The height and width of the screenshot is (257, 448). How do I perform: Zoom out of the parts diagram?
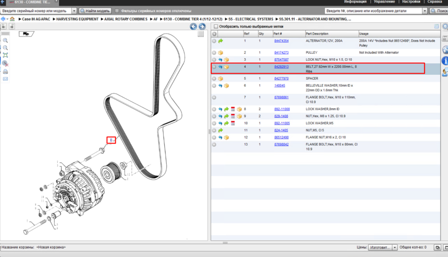coord(5,48)
